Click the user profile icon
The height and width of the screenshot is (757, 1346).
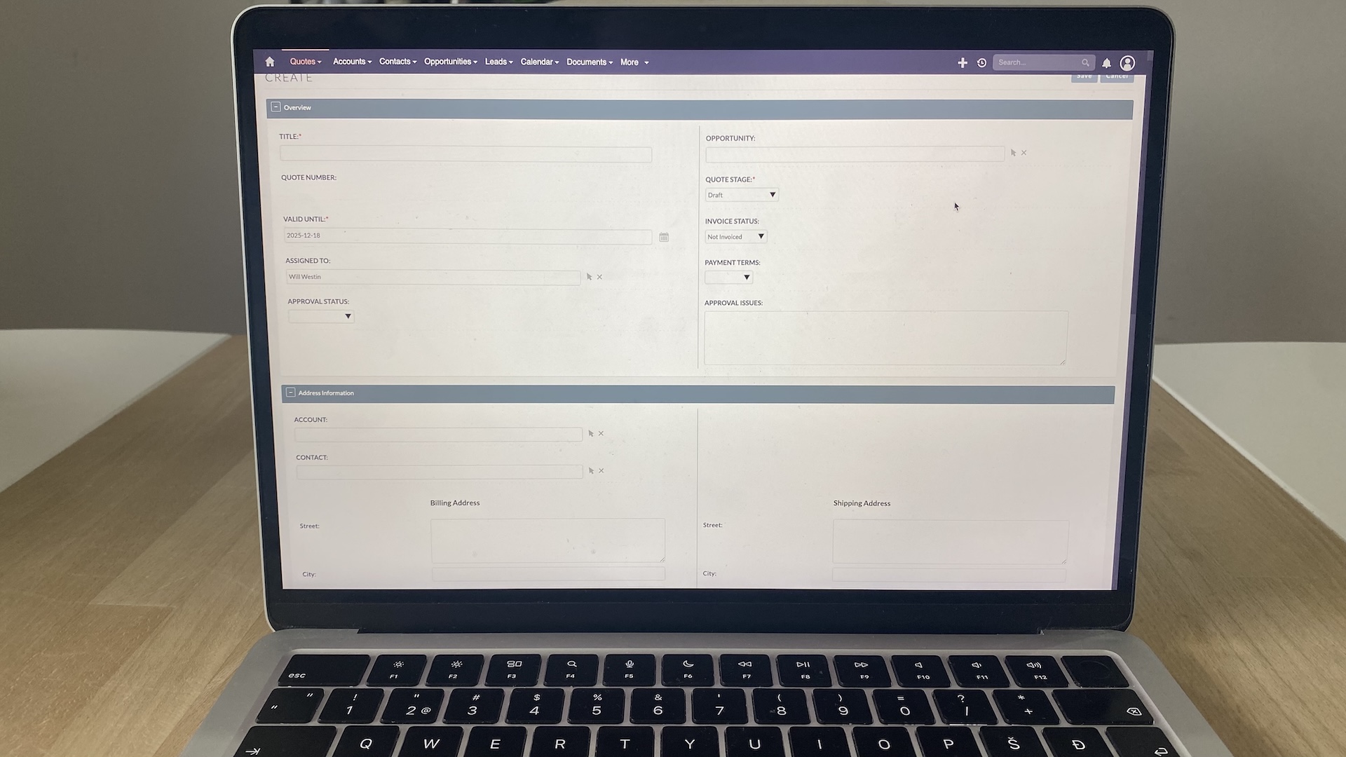tap(1127, 62)
